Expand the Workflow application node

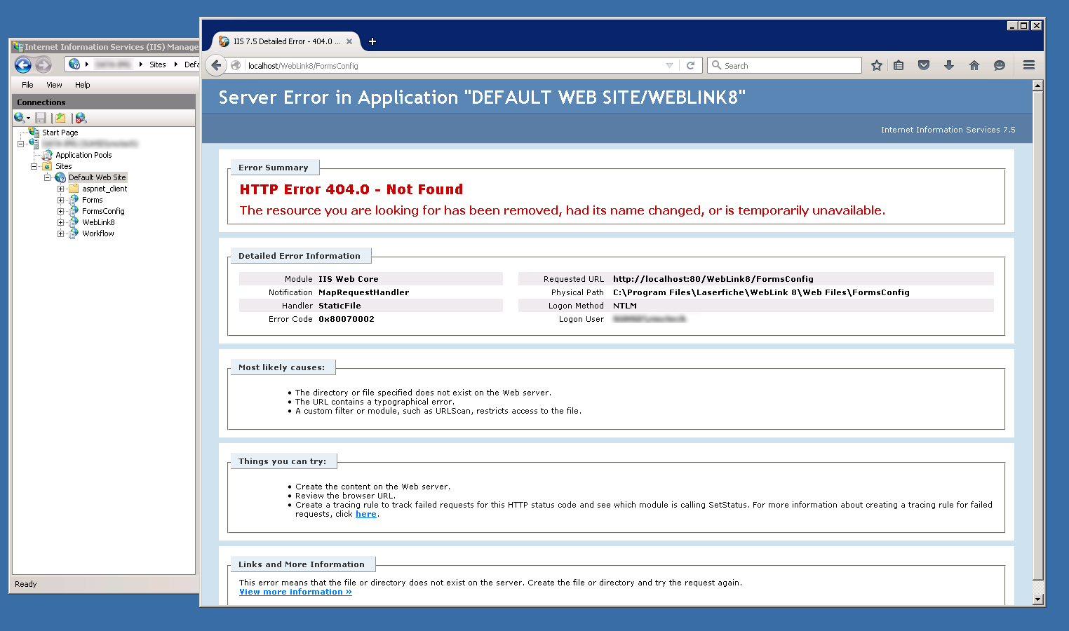pos(60,233)
